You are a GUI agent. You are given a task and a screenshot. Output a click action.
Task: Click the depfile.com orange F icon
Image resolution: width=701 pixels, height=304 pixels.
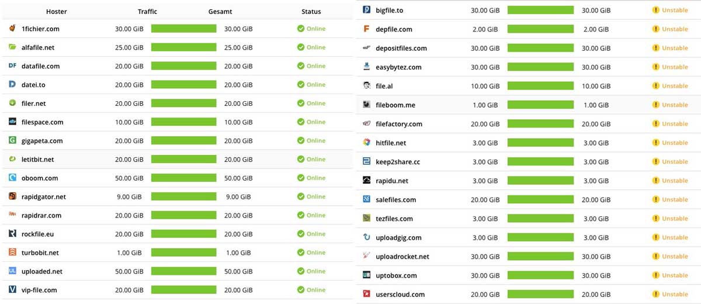pos(366,29)
